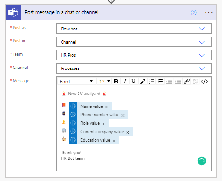The width and height of the screenshot is (222, 181).
Task: Toggle underline formatting in message editor
Action: (x=134, y=82)
